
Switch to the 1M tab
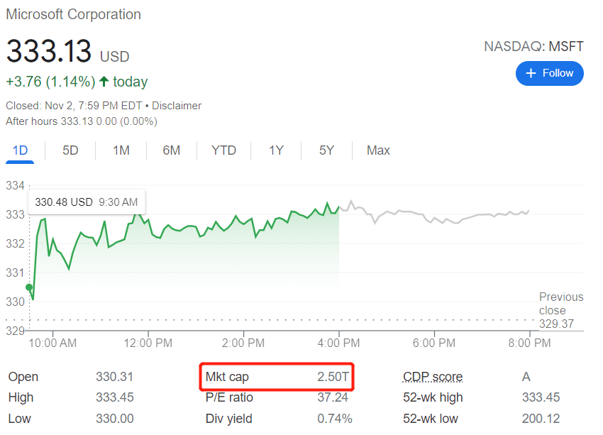(121, 150)
